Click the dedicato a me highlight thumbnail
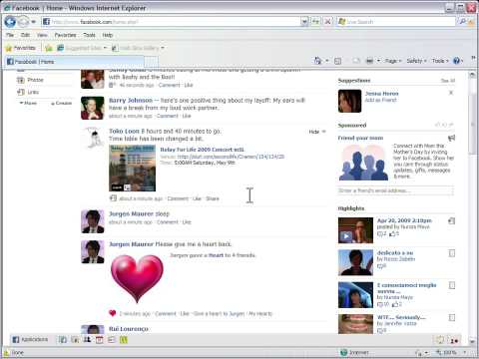This screenshot has height=359, width=479. 355,262
